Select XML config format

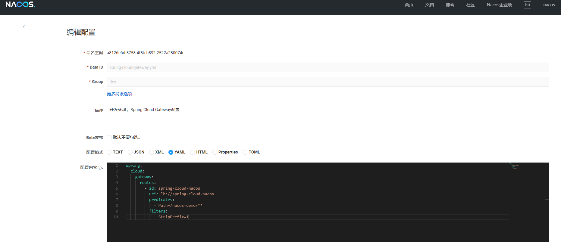tap(152, 152)
